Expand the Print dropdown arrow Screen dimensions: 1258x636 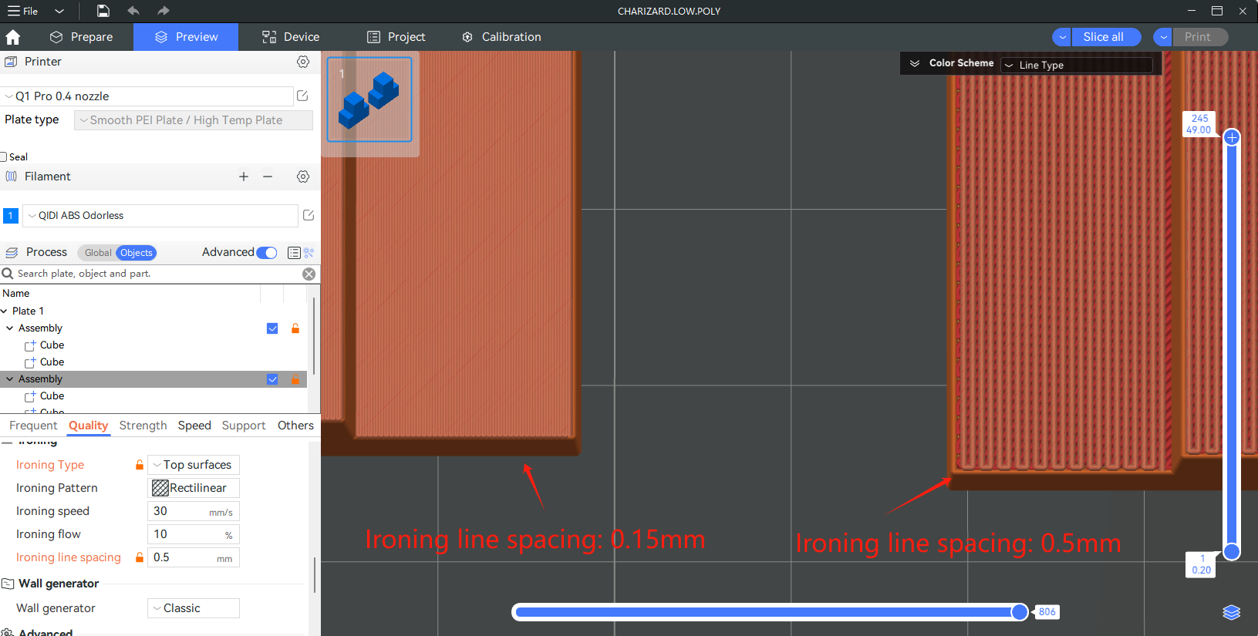[x=1163, y=37]
